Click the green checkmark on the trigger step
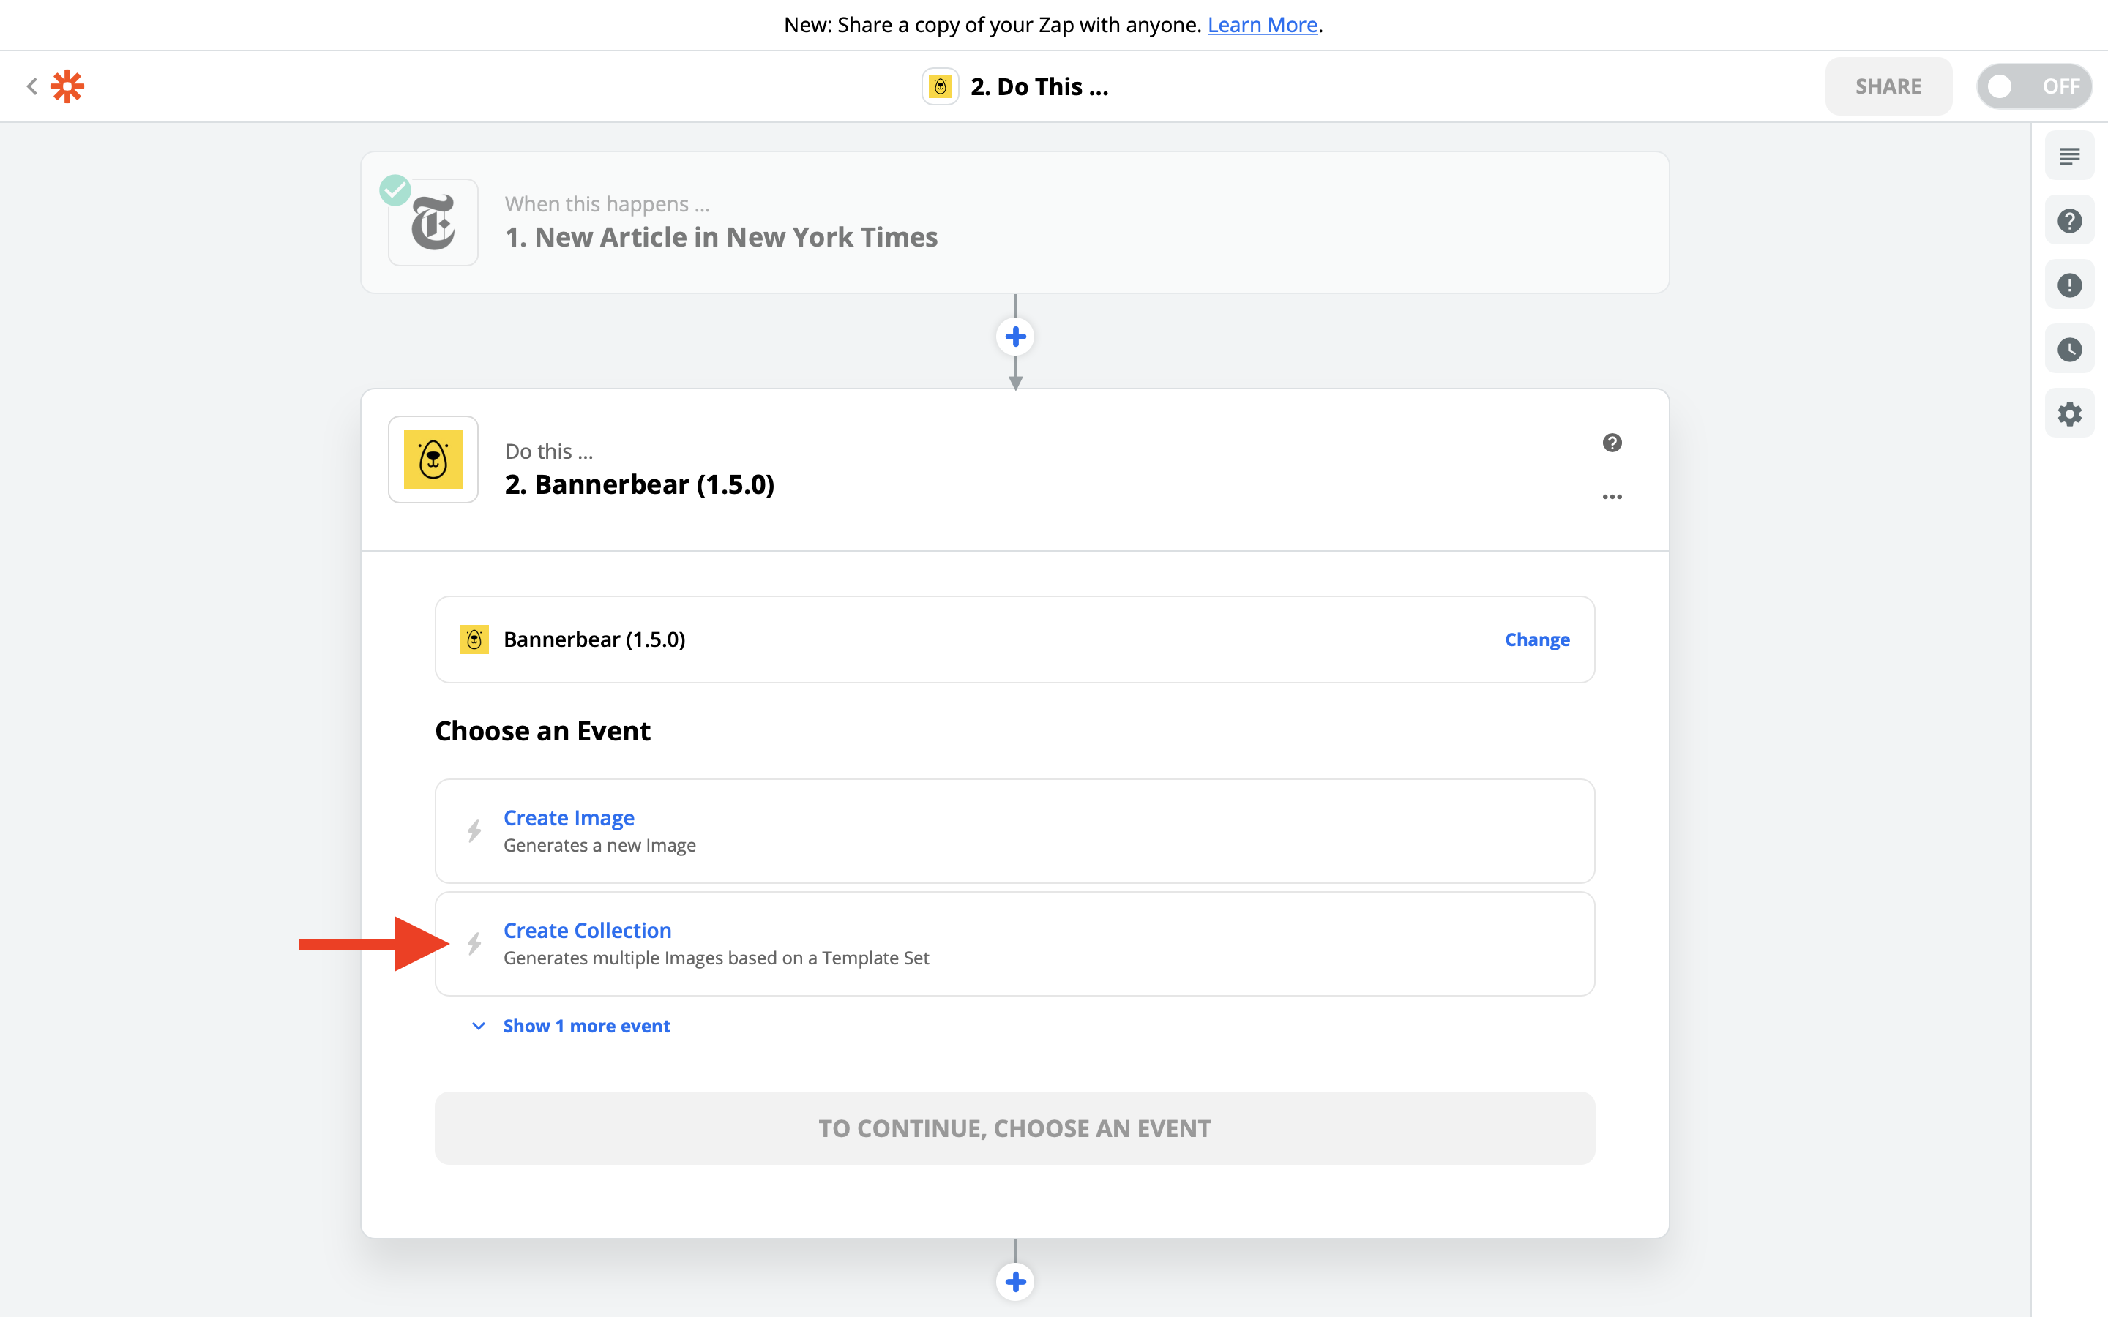 pyautogui.click(x=395, y=190)
